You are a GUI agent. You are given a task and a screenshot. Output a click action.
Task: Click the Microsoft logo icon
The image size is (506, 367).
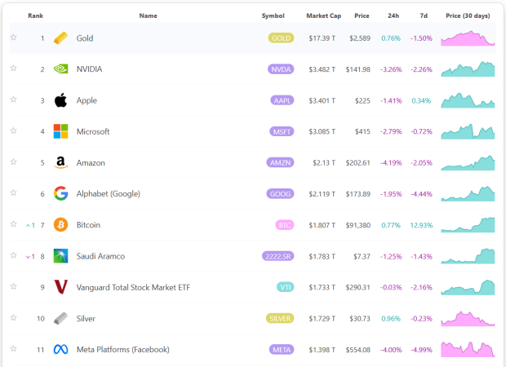[60, 131]
